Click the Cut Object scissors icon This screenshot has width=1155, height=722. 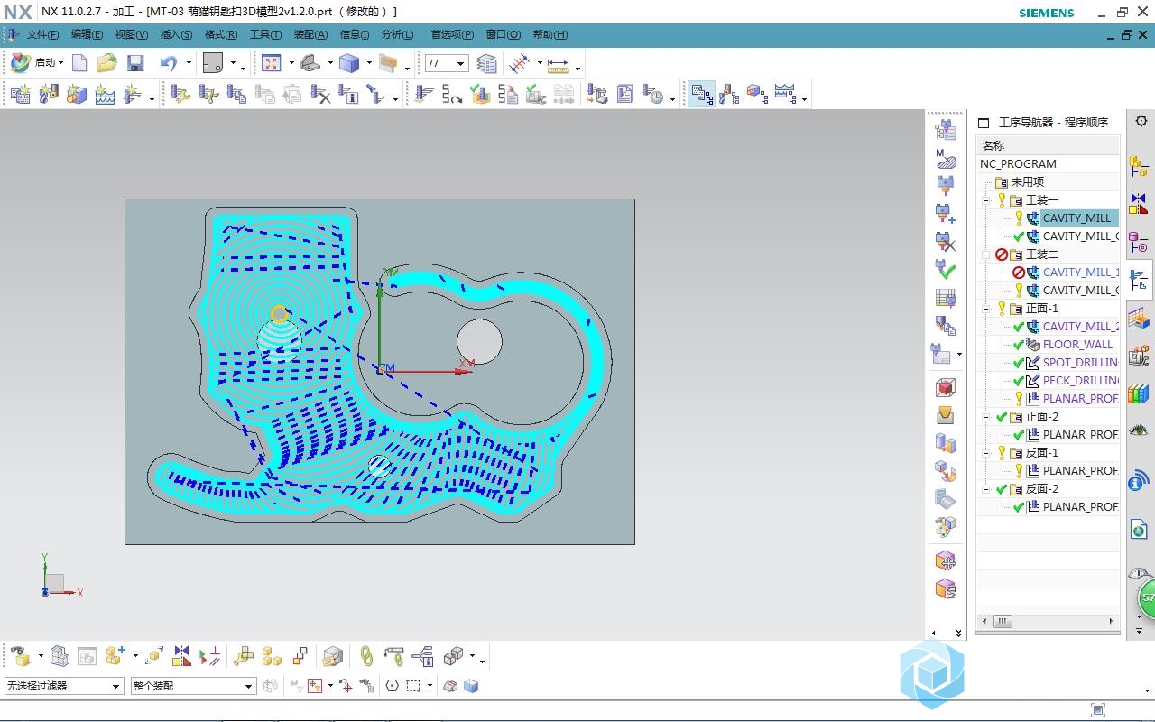[x=209, y=94]
